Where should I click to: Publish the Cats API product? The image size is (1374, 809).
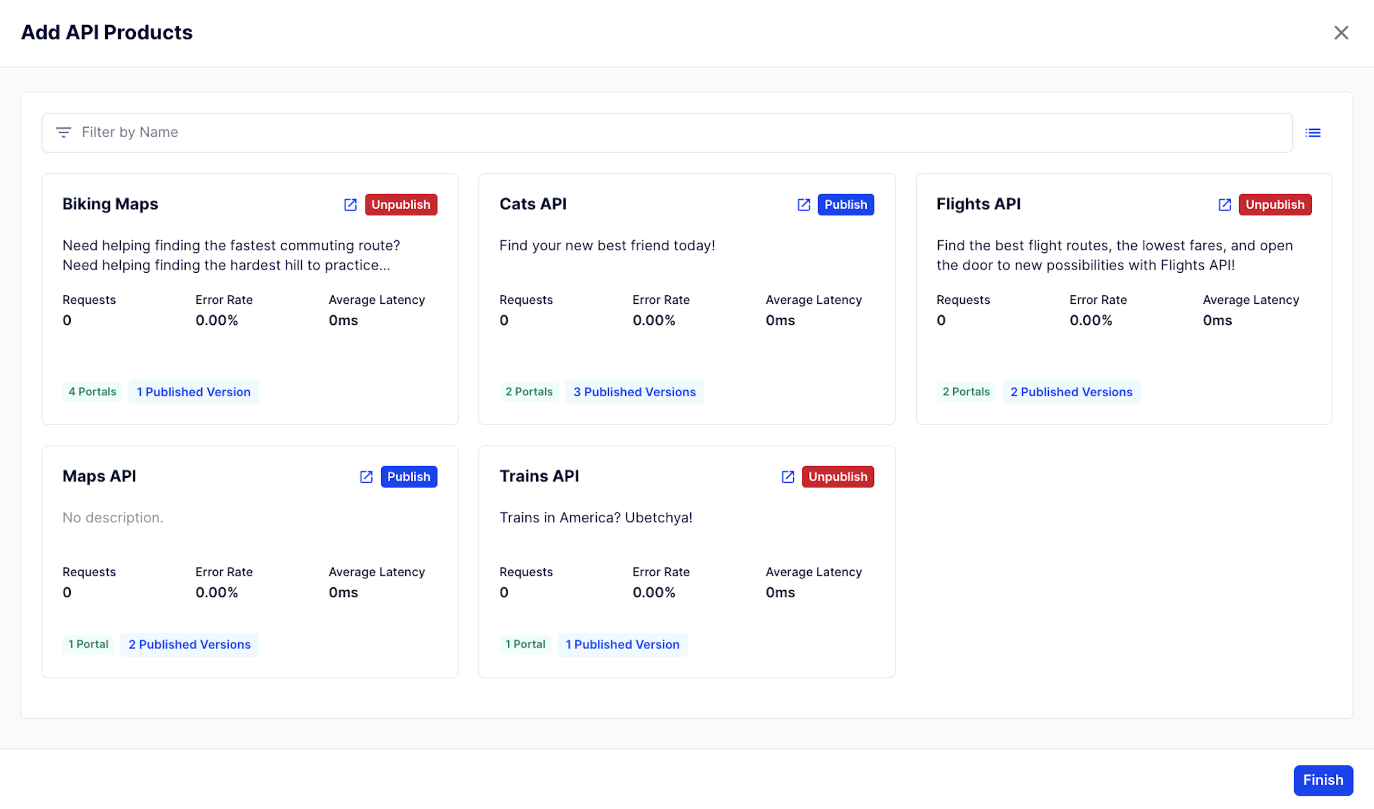[845, 205]
